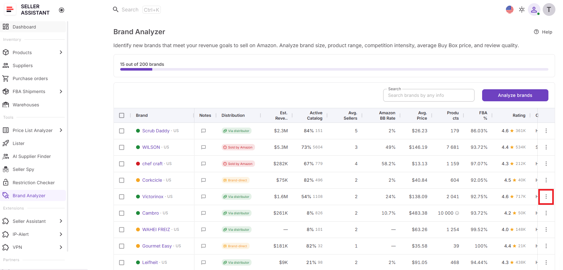Viewport: 563px width, 270px height.
Task: Click the 10 000 products info icon for Cambro
Action: (x=457, y=213)
